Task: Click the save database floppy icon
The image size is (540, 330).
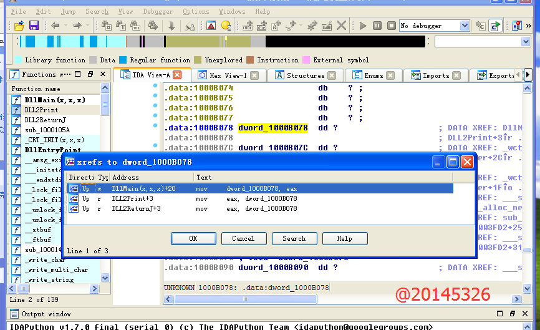Action: 34,26
